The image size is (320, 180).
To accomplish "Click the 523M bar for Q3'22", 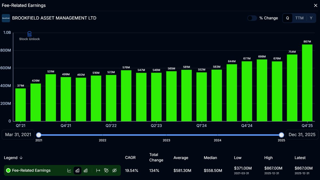I will pos(111,98).
